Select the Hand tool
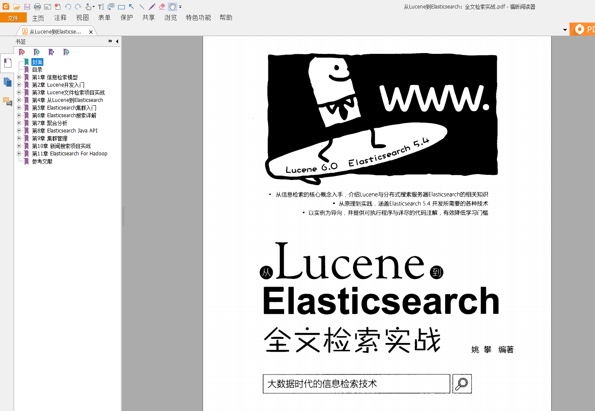The width and height of the screenshot is (595, 411). (x=172, y=7)
